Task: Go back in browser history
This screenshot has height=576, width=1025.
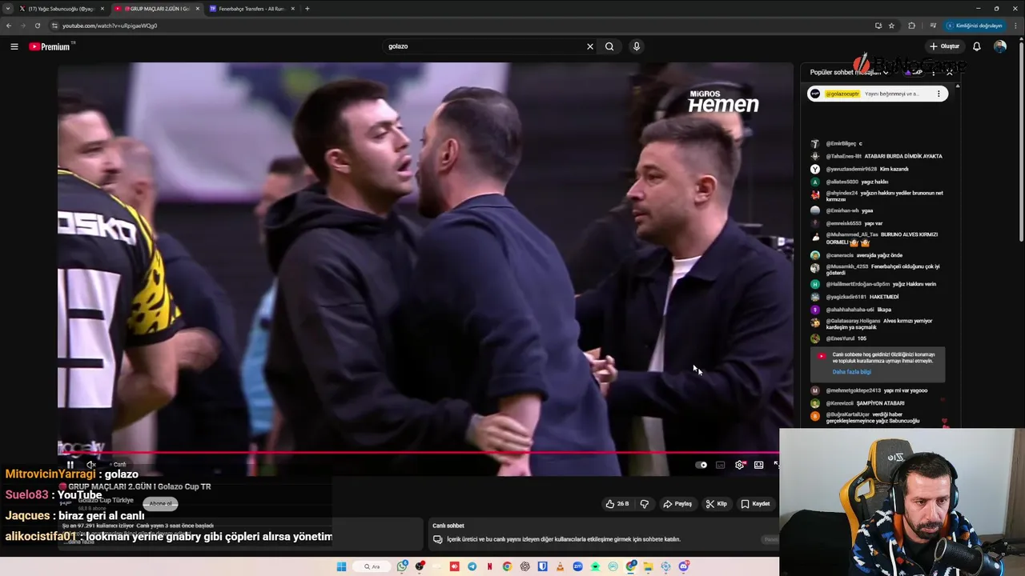Action: coord(8,26)
